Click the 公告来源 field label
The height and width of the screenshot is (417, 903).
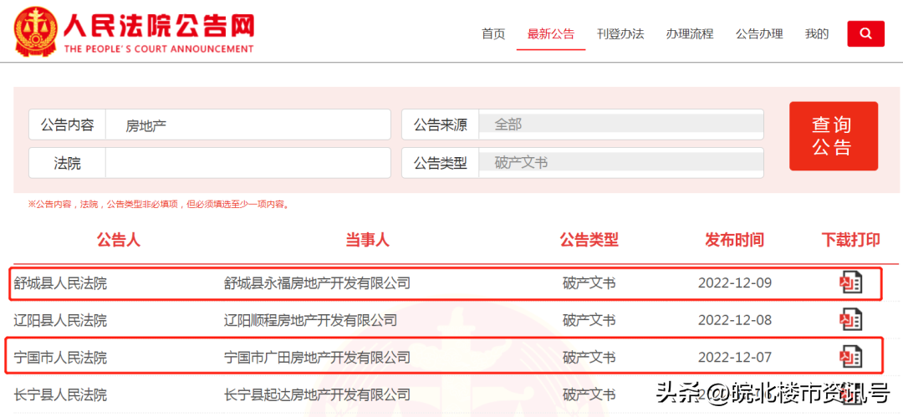click(x=440, y=125)
